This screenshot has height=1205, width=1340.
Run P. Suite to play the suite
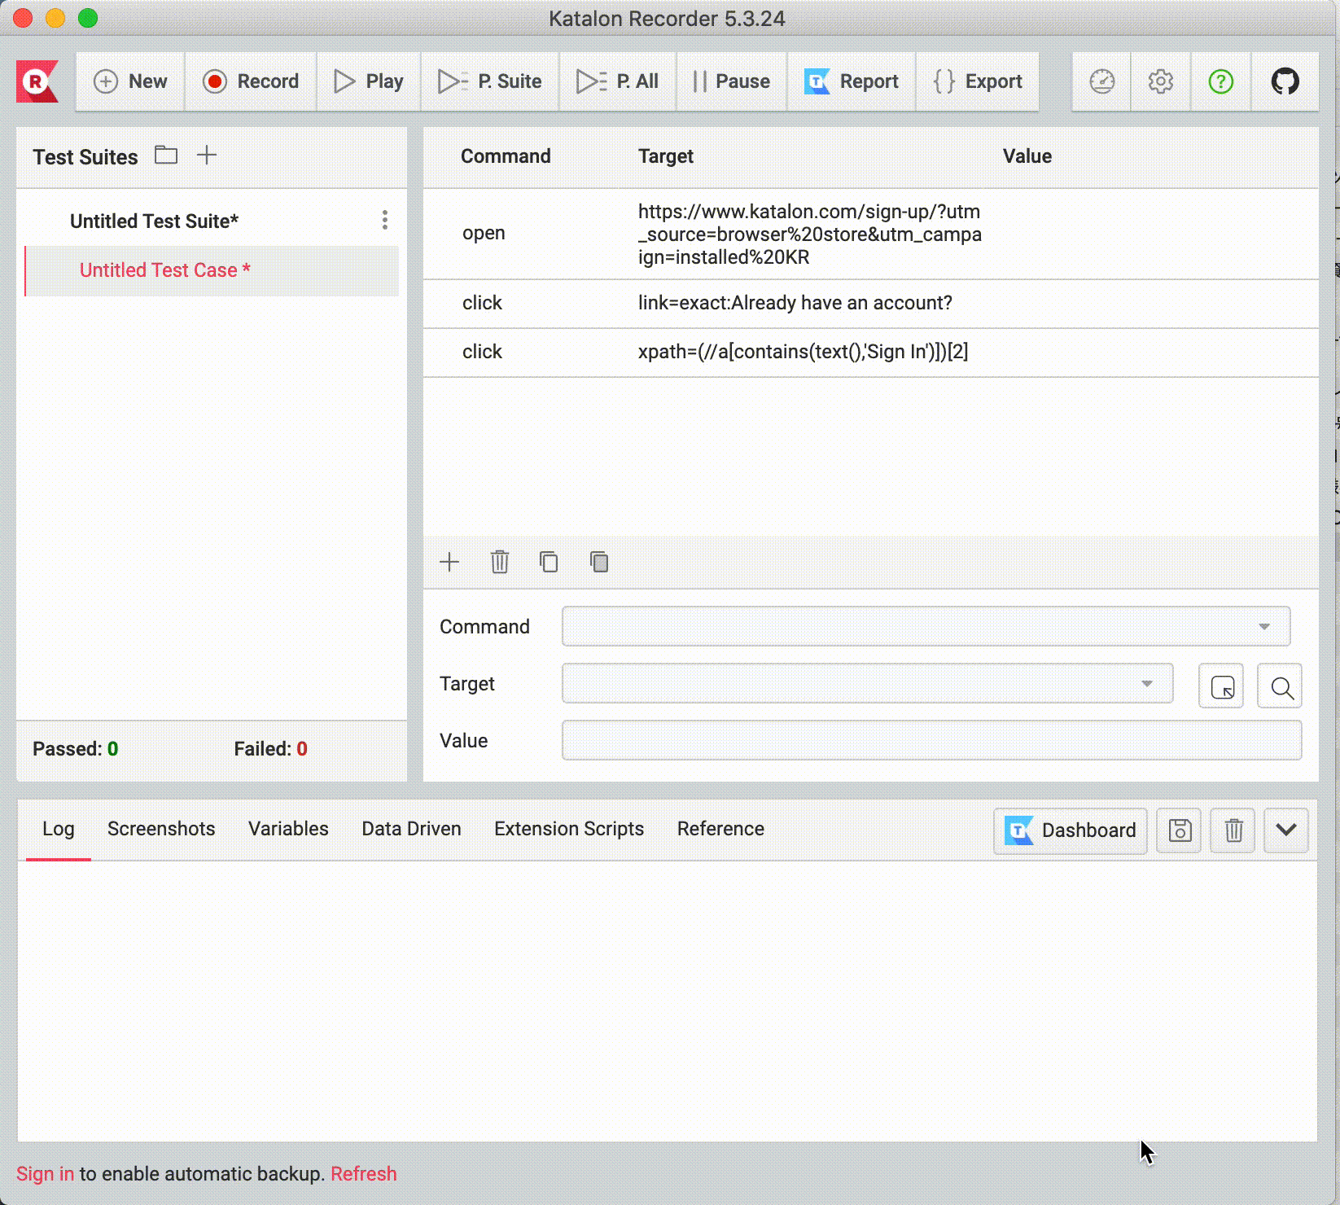490,81
